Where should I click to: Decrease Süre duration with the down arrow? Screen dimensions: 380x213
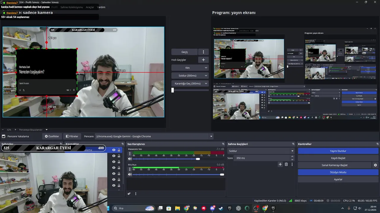292,159
